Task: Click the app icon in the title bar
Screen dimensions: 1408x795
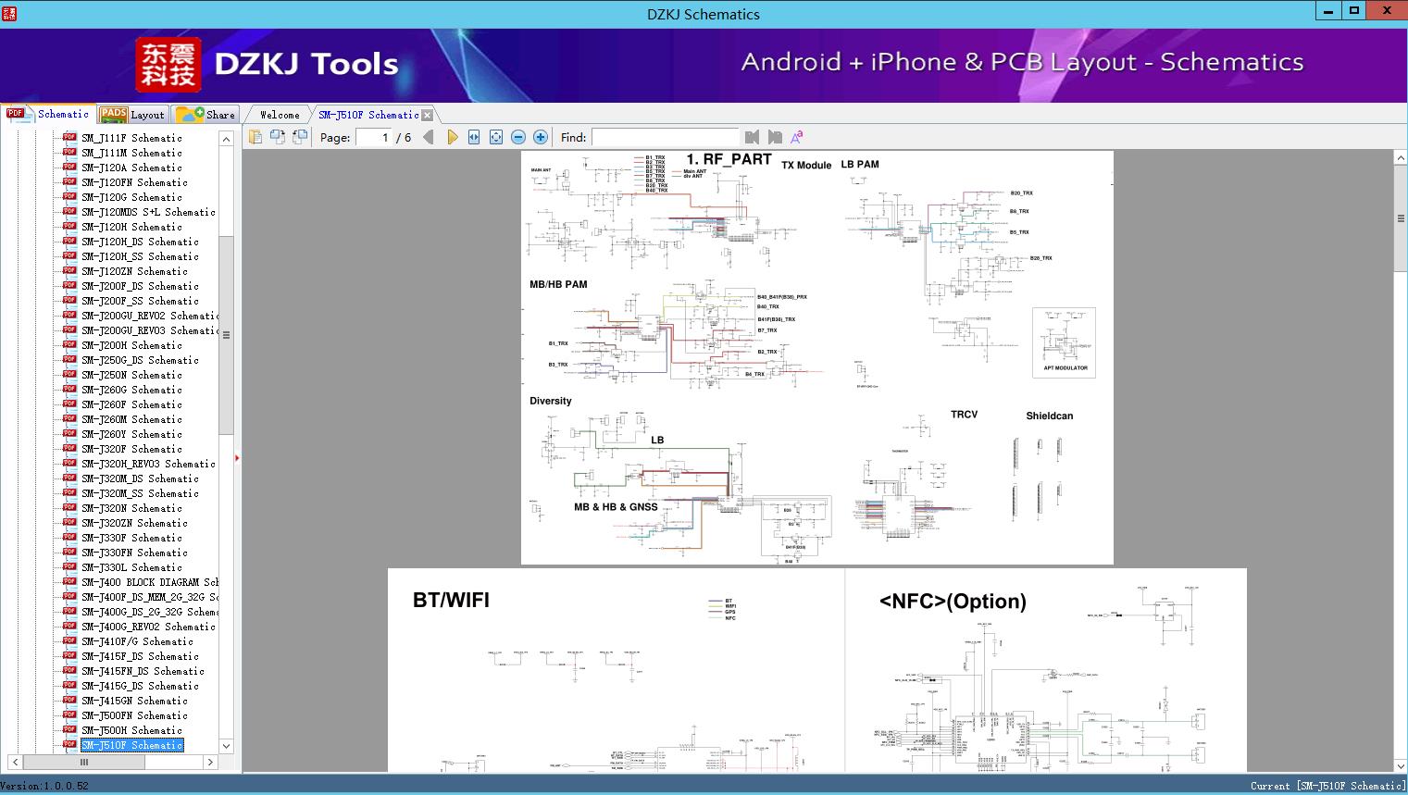Action: [x=8, y=14]
